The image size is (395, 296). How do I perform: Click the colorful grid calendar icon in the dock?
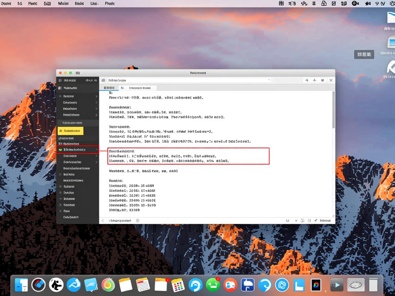[x=178, y=285]
